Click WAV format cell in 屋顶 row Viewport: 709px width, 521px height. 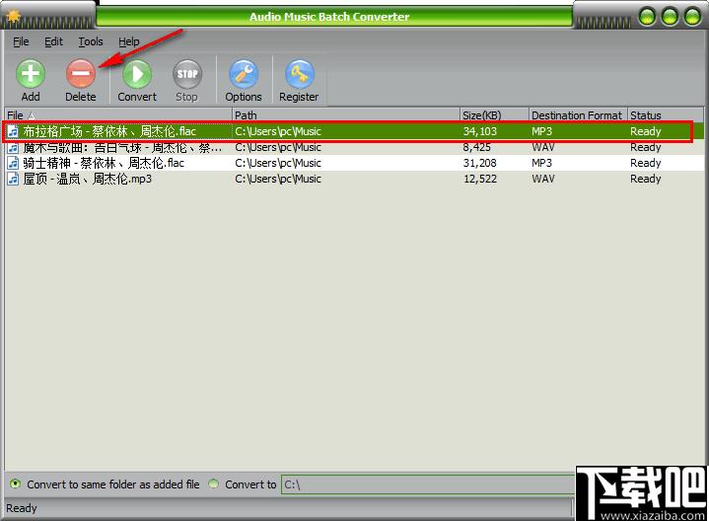click(543, 179)
